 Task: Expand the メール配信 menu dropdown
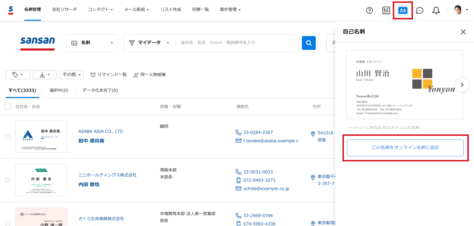tap(136, 9)
